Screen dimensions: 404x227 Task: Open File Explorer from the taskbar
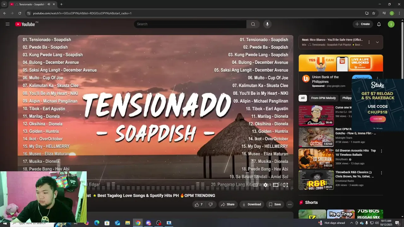click(x=128, y=223)
